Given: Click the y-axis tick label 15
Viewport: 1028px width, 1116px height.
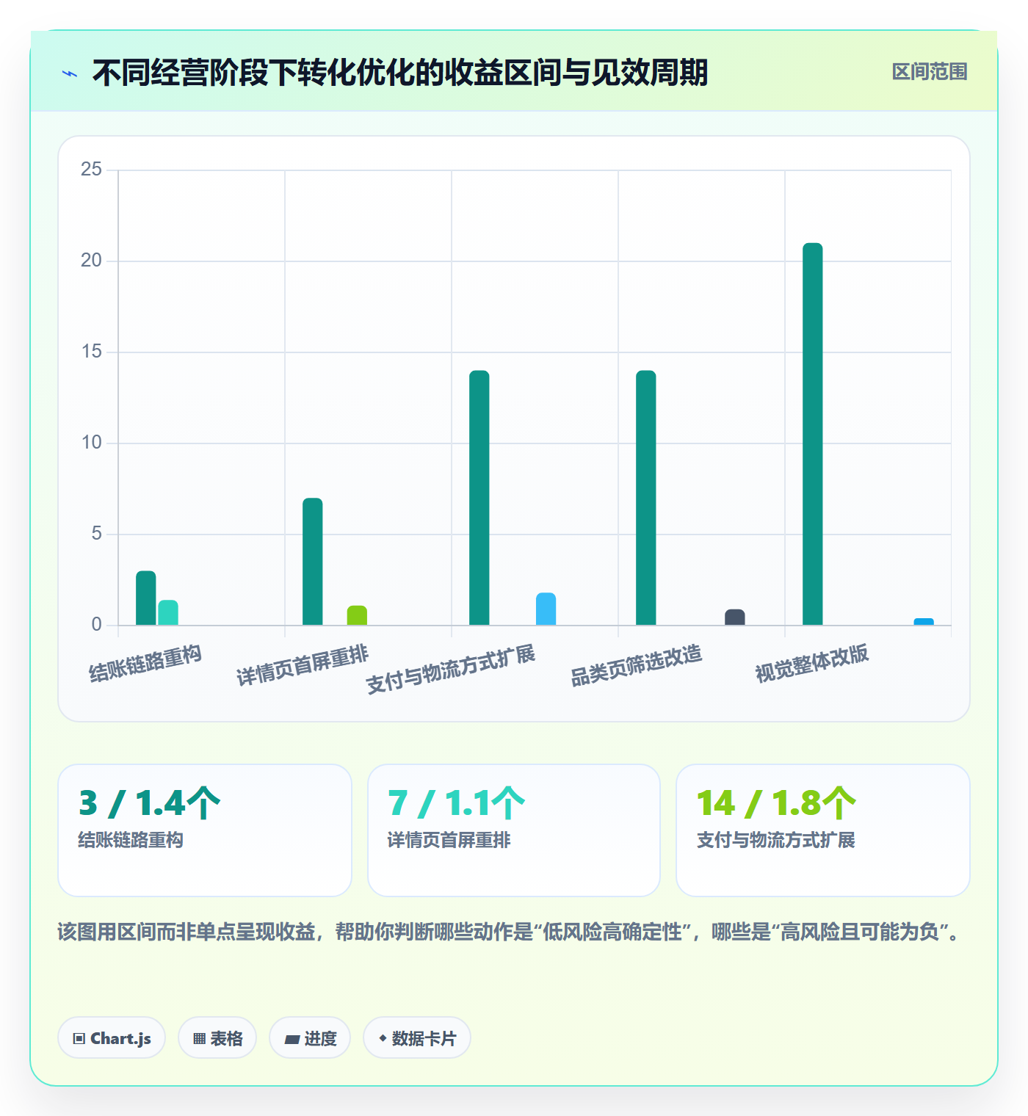Looking at the screenshot, I should point(91,352).
